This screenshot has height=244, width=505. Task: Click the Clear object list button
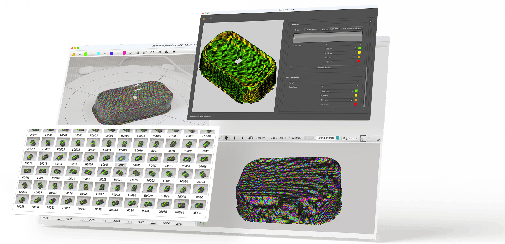pyautogui.click(x=311, y=30)
